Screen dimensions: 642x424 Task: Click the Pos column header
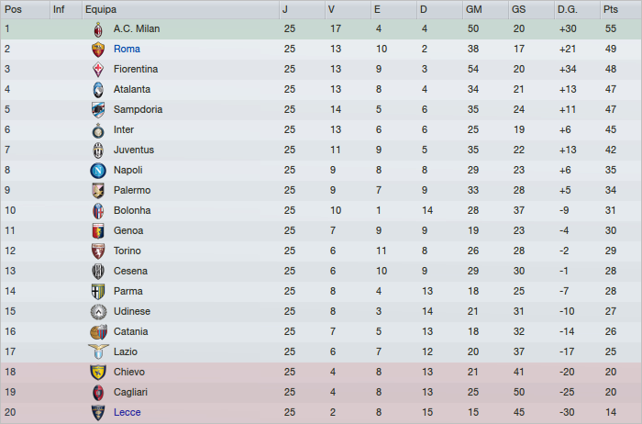tap(13, 9)
